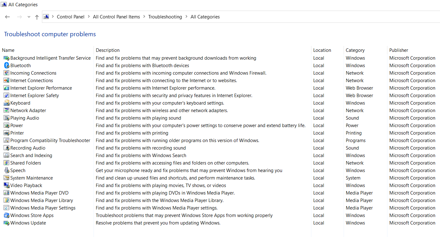Viewport: 440px width, 237px height.
Task: Go up one level with Up arrow
Action: click(x=37, y=17)
